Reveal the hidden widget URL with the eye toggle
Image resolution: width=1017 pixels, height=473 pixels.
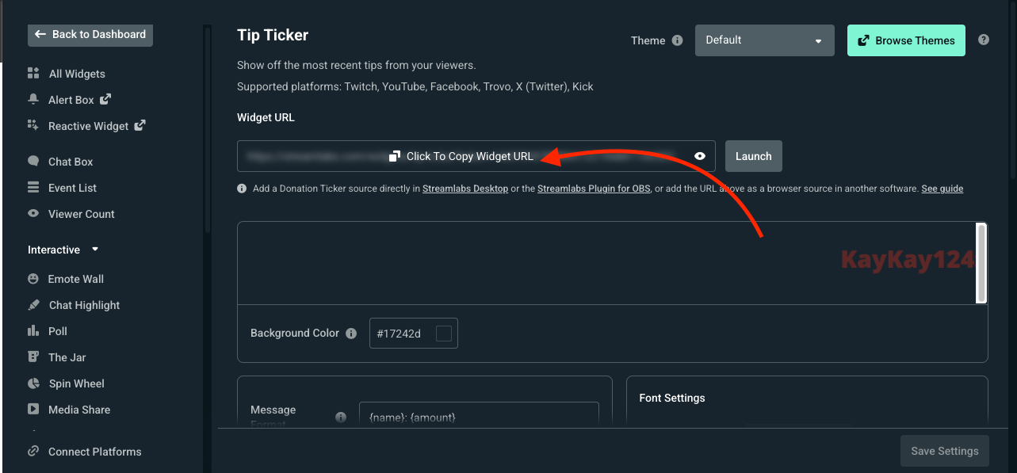coord(699,155)
